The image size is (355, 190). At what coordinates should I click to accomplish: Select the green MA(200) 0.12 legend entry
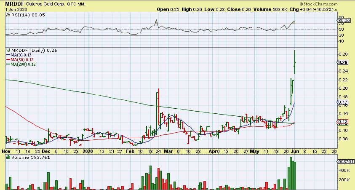pos(21,64)
